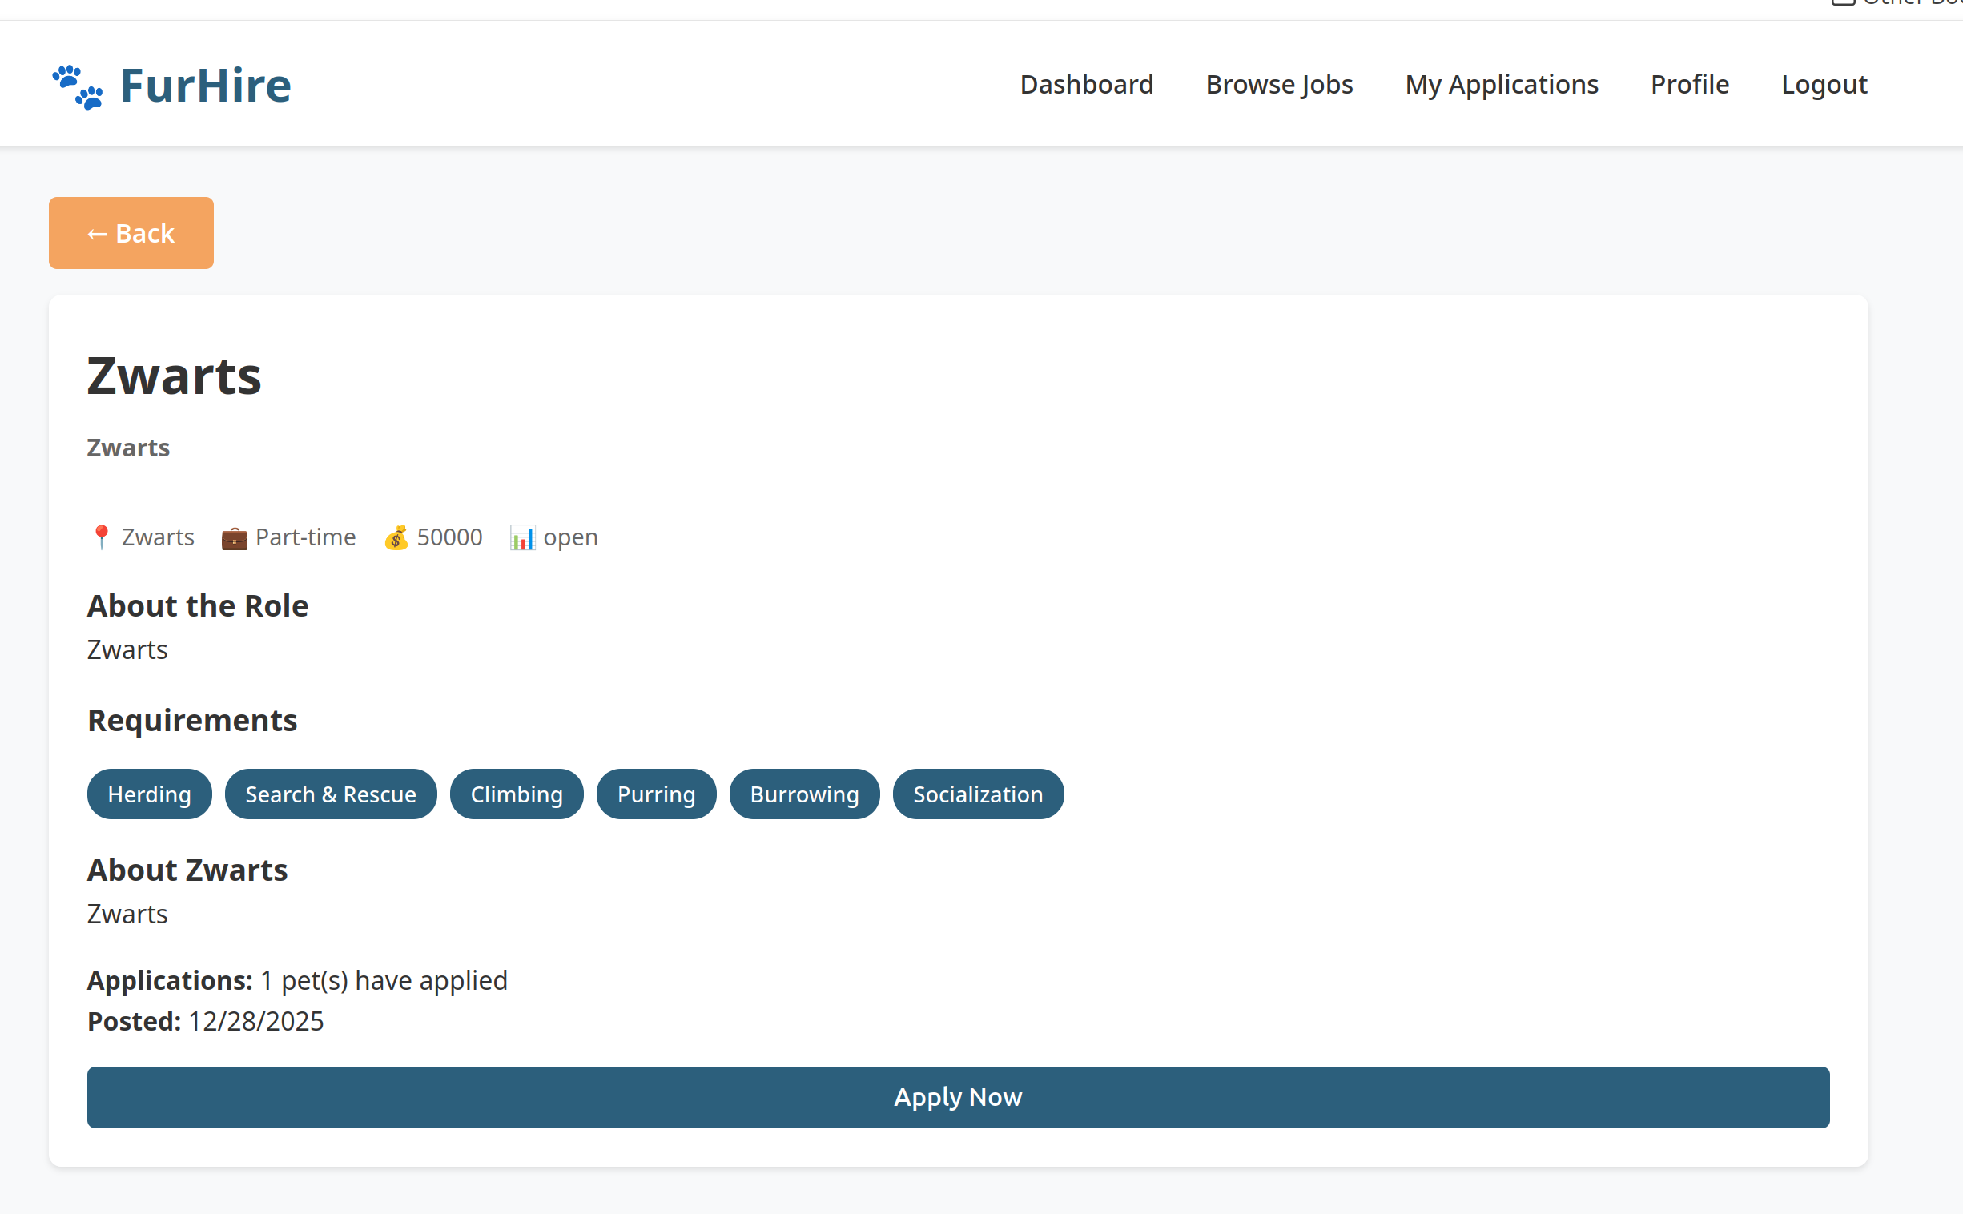Open the Dashboard nav item
Image resolution: width=1963 pixels, height=1214 pixels.
point(1086,84)
